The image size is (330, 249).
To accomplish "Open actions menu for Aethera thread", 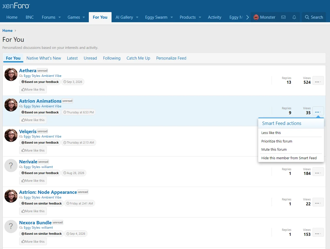I will (x=318, y=80).
